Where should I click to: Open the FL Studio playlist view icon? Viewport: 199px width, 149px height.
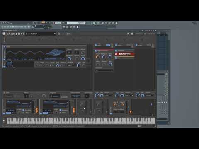[64, 27]
